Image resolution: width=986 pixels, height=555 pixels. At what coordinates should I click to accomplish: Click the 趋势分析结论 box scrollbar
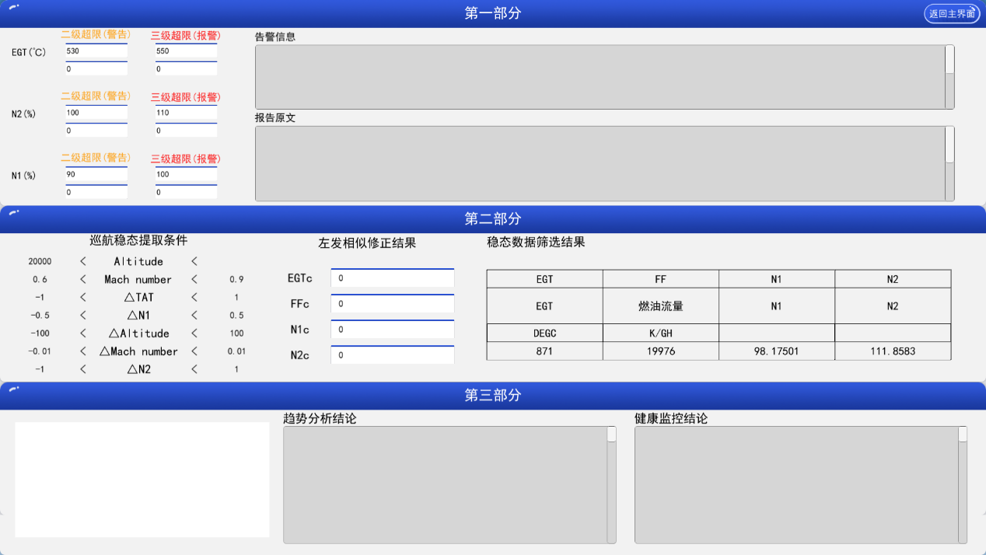611,484
